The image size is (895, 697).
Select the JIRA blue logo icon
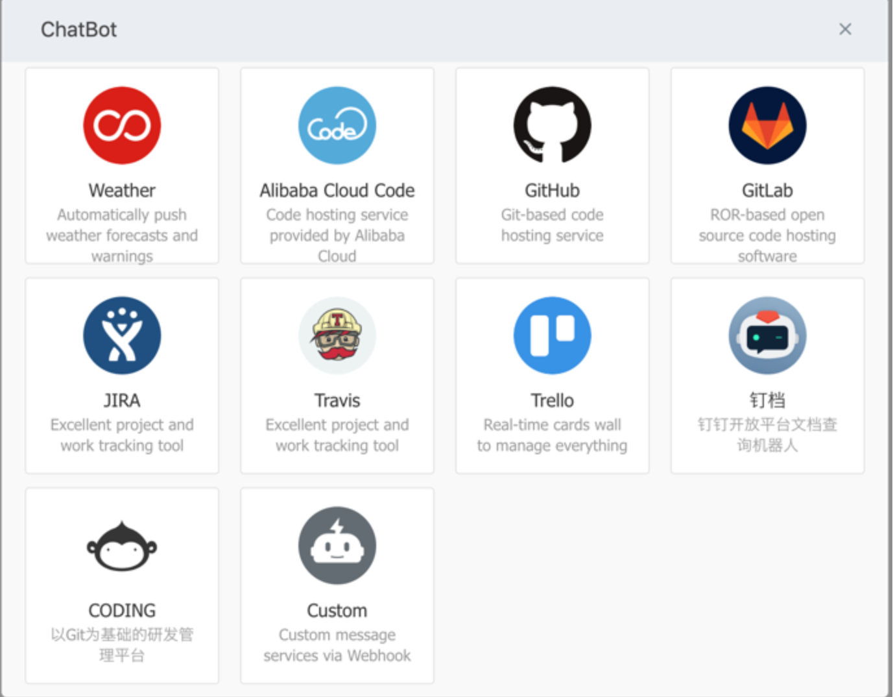(122, 336)
